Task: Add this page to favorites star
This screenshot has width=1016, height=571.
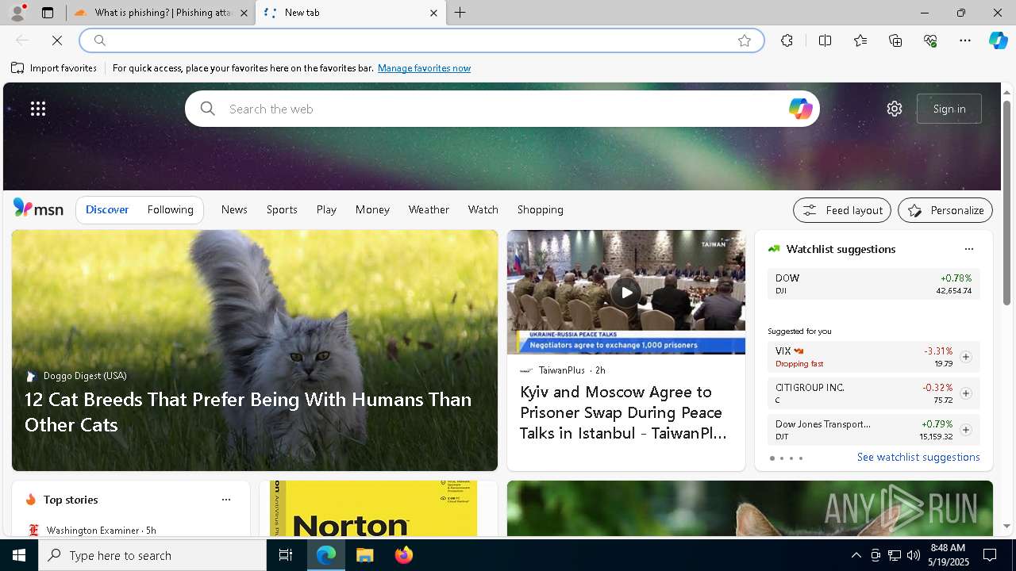Action: (745, 40)
